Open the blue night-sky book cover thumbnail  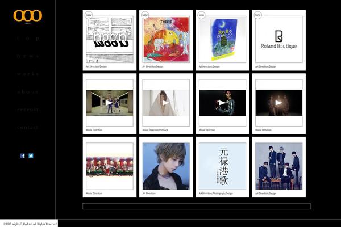(x=222, y=40)
